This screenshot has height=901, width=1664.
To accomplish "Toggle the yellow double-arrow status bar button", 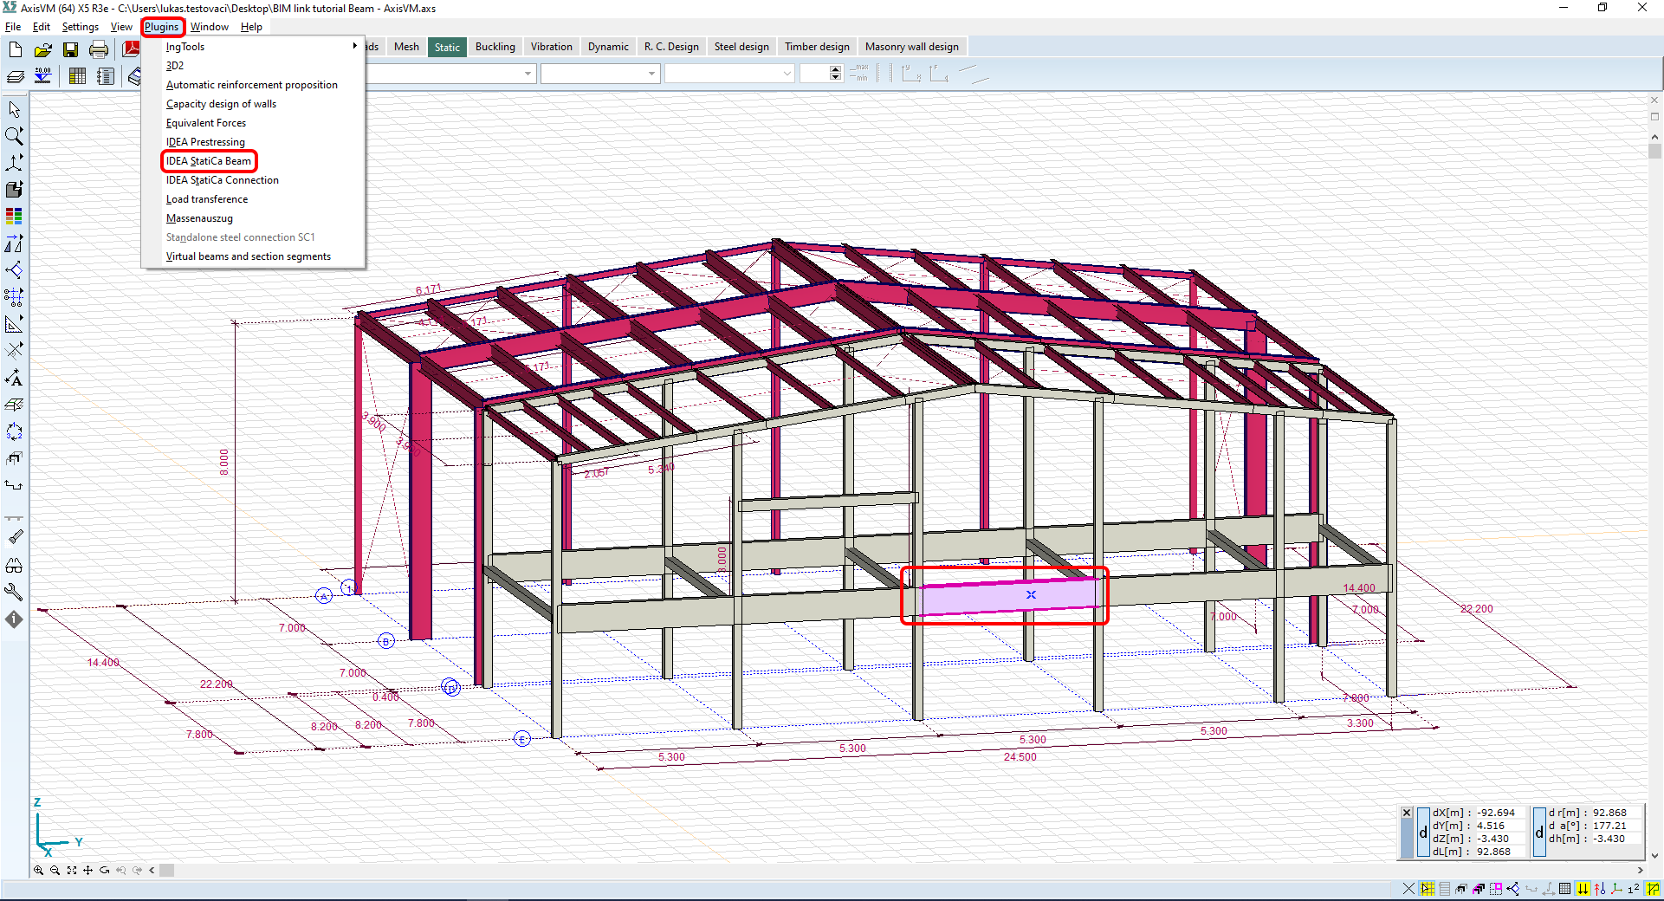I will (x=1583, y=889).
